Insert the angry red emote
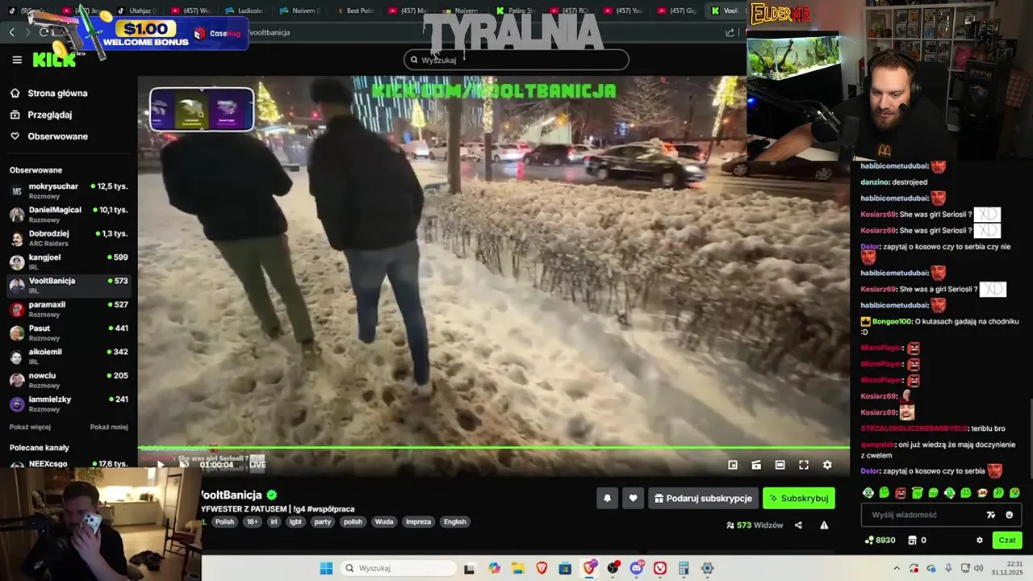1033x581 pixels. click(x=901, y=492)
